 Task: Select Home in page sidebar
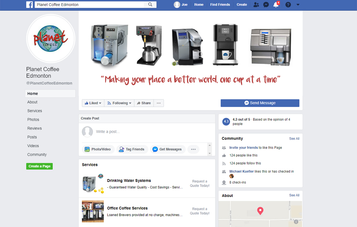tap(50, 93)
